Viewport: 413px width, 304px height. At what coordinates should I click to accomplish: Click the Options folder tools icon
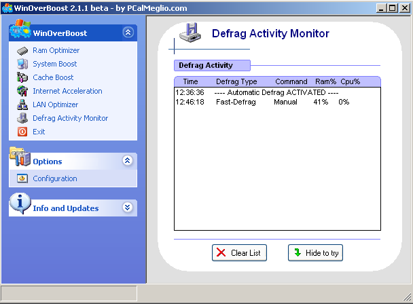(20, 157)
